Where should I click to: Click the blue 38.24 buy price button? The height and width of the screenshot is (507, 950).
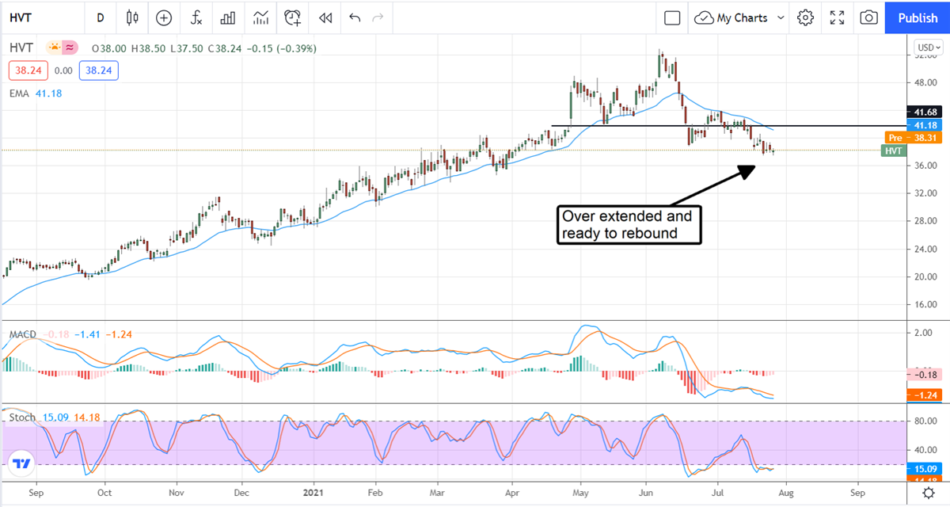tap(98, 71)
